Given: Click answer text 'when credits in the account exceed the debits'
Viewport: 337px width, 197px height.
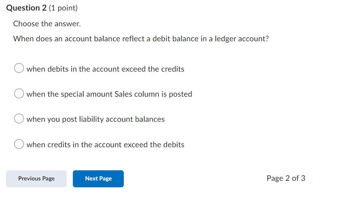Looking at the screenshot, I should click(x=105, y=145).
